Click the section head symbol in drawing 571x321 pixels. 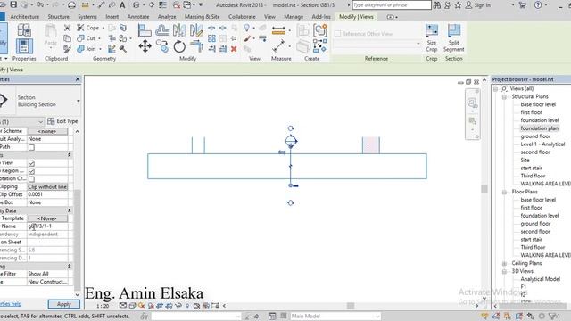[x=291, y=141]
